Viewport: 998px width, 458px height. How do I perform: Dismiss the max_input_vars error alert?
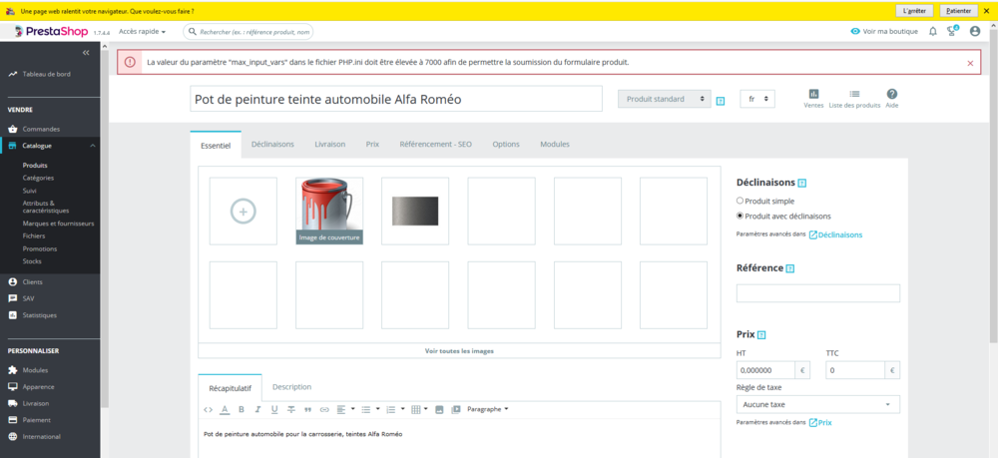click(x=970, y=63)
